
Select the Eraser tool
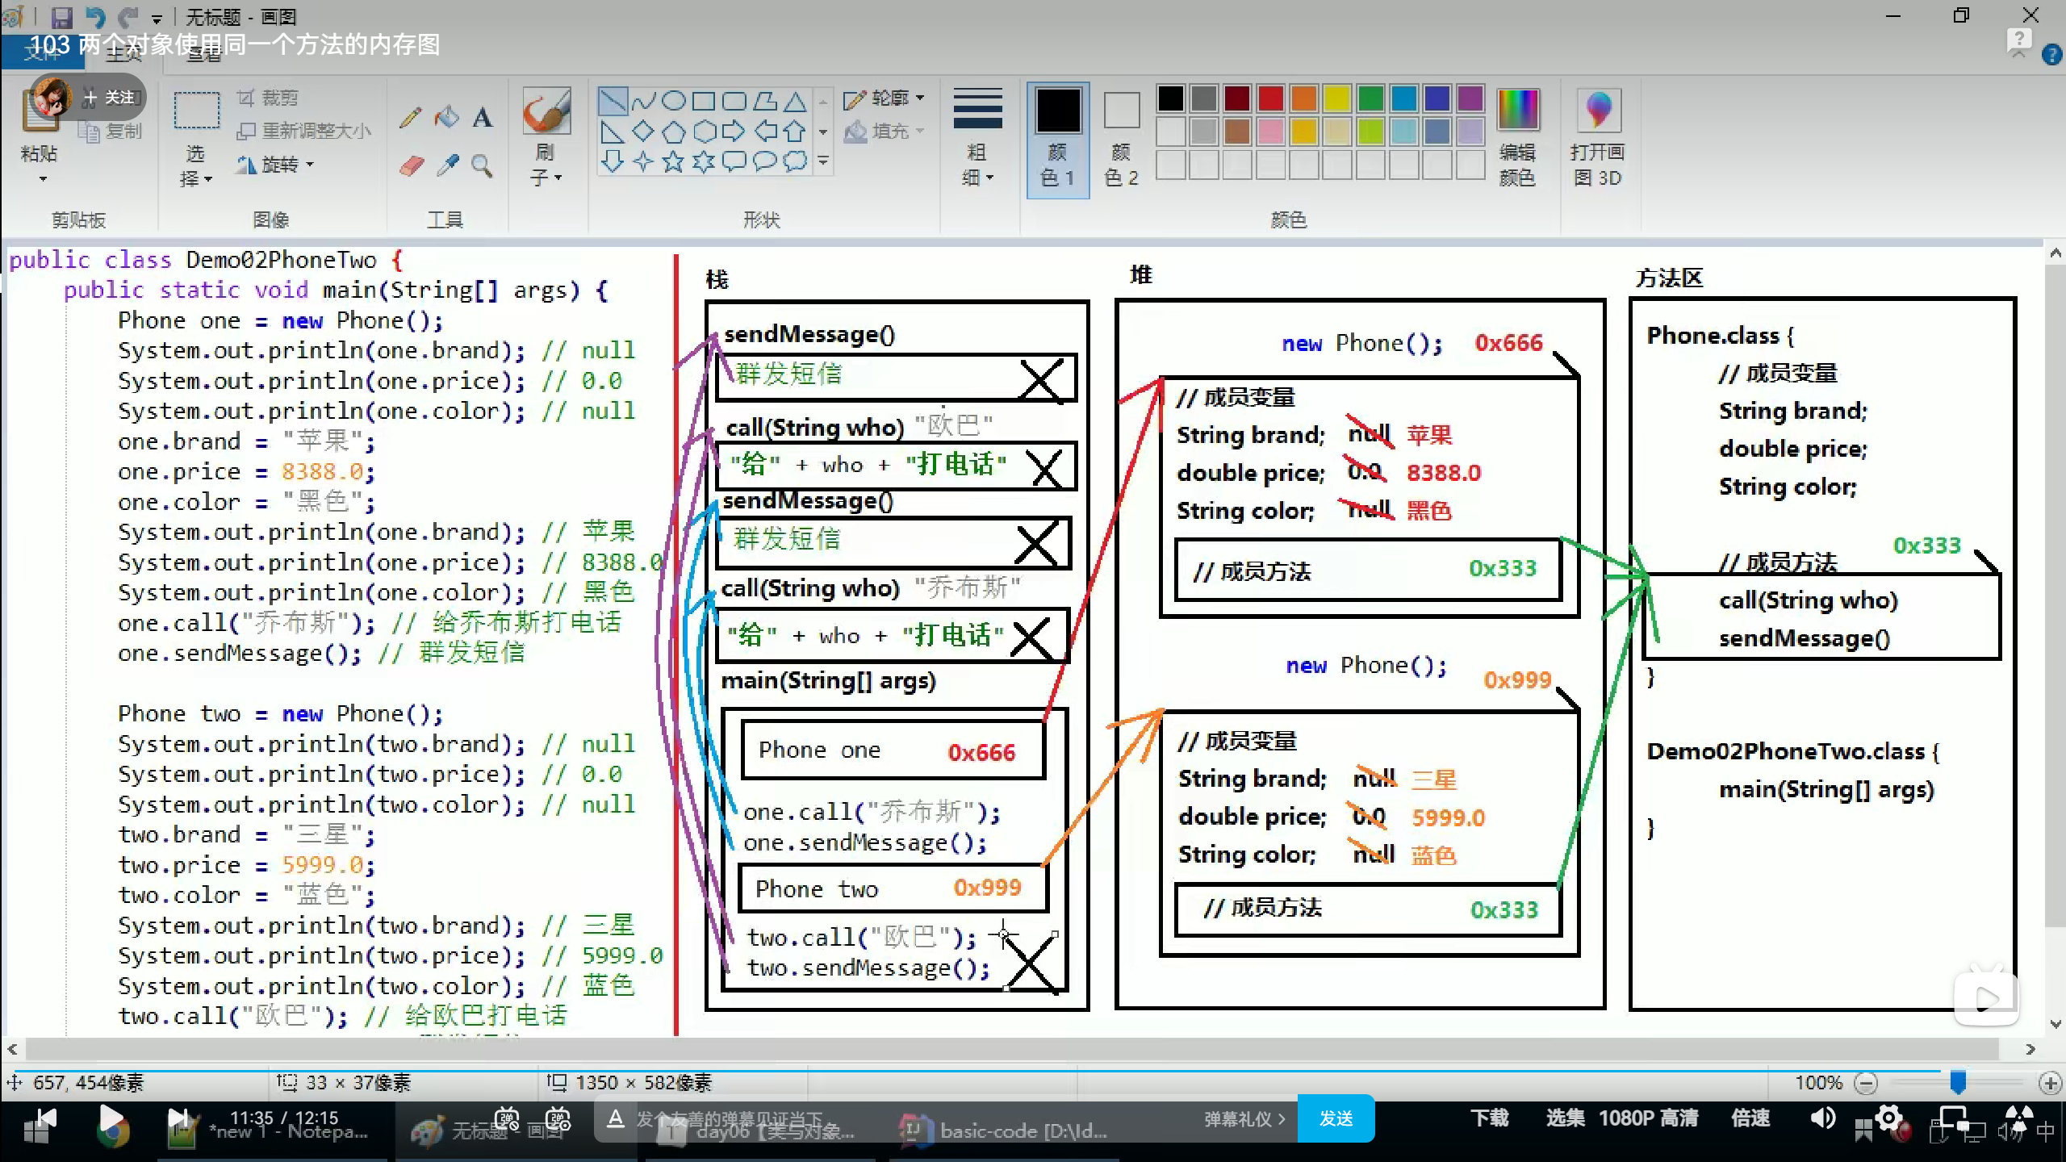(x=411, y=166)
